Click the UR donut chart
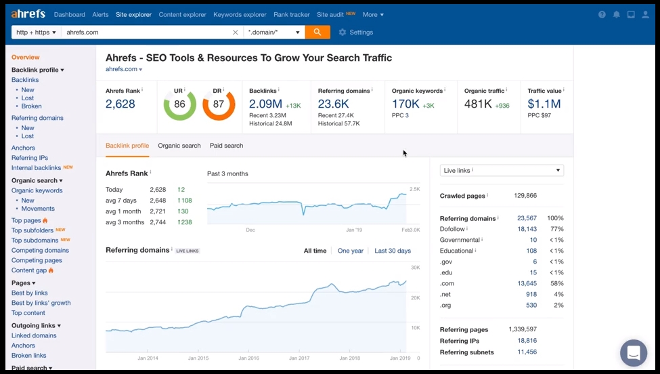This screenshot has height=374, width=660. [180, 104]
